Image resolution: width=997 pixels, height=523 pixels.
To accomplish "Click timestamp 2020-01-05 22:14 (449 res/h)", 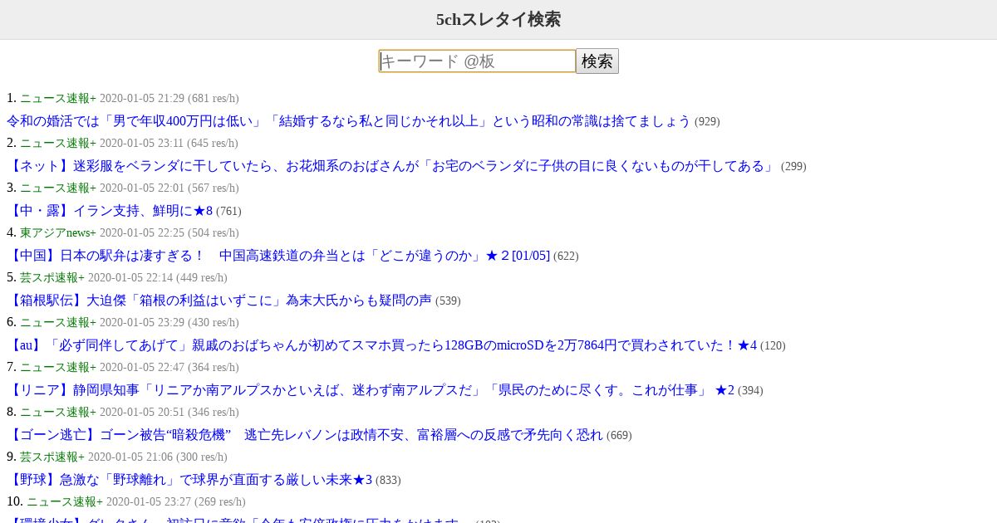I will (x=158, y=277).
